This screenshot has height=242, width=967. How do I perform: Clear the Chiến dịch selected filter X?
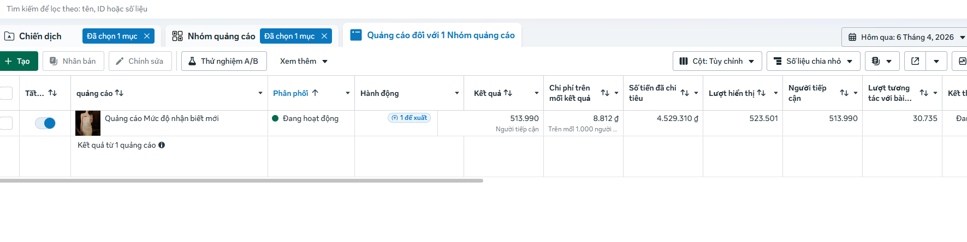[147, 36]
